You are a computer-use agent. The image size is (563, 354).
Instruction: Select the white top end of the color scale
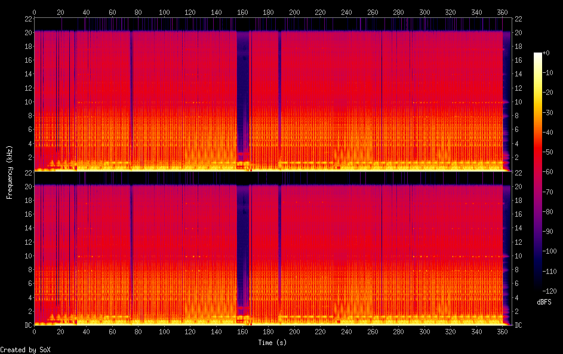click(538, 55)
